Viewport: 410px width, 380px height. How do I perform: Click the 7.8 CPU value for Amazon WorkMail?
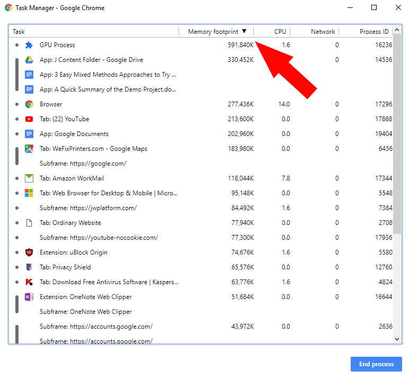(x=286, y=178)
